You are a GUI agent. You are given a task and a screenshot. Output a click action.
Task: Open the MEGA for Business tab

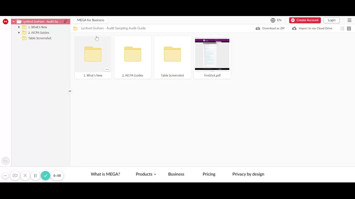(x=91, y=20)
